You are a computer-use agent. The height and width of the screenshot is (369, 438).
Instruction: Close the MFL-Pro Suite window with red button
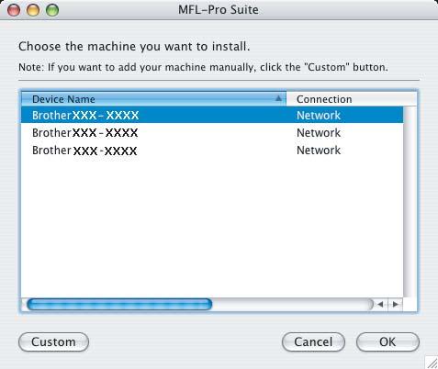[14, 10]
